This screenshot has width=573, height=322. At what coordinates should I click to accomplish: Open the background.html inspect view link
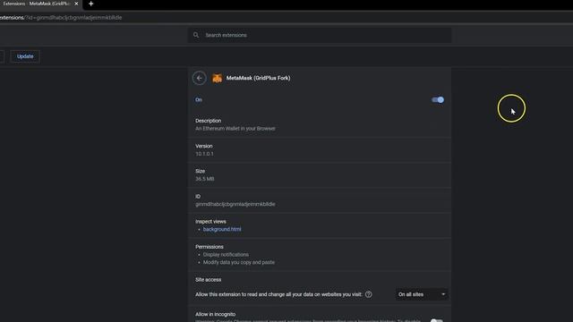(222, 229)
